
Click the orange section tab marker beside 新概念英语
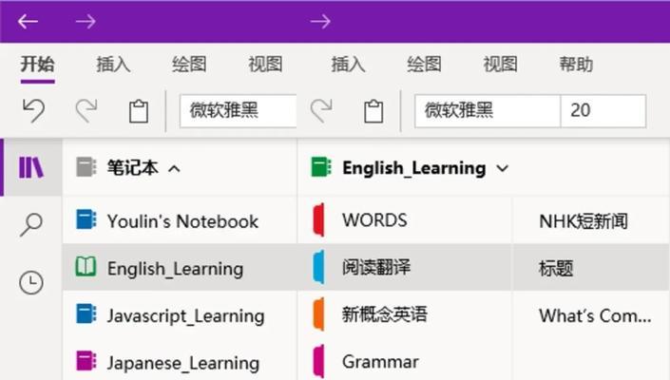coord(318,314)
